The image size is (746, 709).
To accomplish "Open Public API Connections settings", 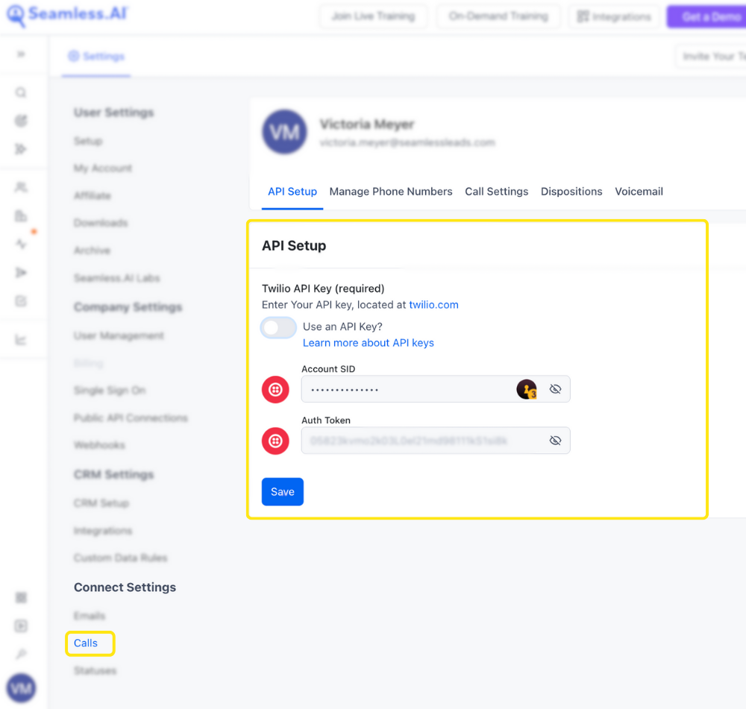I will [x=131, y=418].
